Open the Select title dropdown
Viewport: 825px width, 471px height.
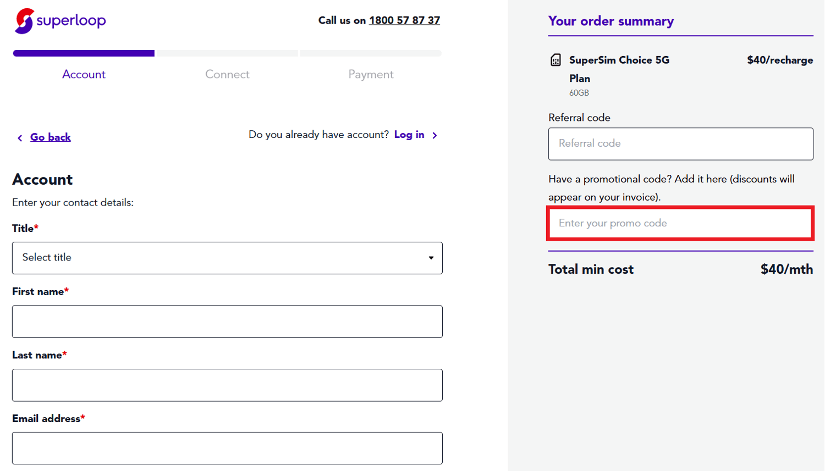(227, 258)
